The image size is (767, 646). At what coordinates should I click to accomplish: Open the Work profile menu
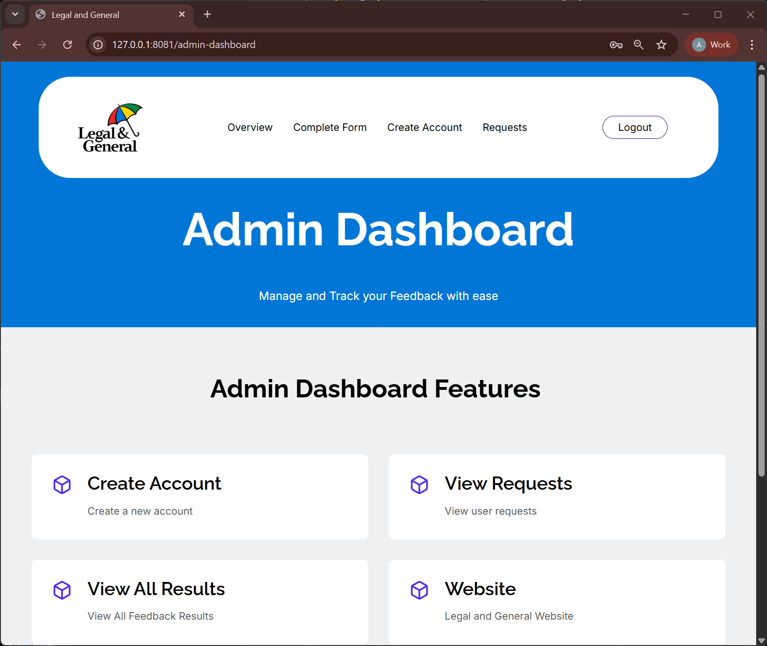coord(711,45)
